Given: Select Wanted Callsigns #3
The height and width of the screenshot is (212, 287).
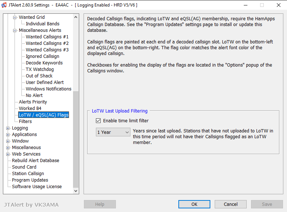Looking at the screenshot, I should click(x=47, y=50).
